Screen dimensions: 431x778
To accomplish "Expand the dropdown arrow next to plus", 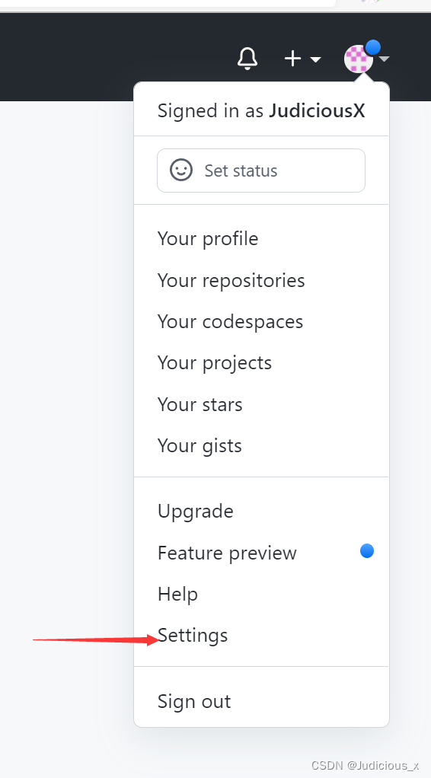I will [x=315, y=59].
